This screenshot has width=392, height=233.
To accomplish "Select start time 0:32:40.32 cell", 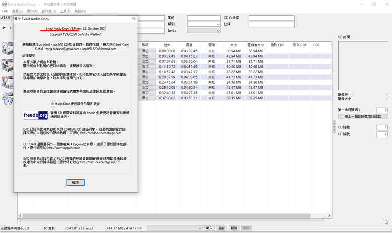I will click(x=167, y=93).
